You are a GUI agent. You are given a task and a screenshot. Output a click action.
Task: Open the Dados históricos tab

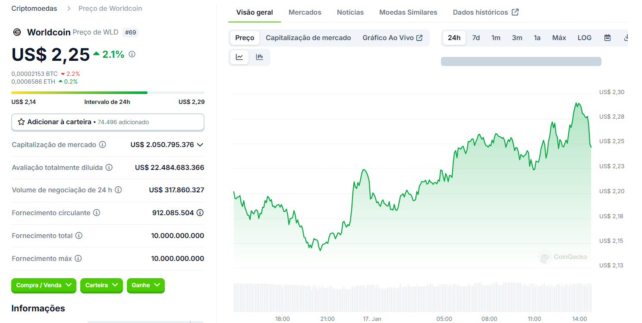click(x=485, y=13)
